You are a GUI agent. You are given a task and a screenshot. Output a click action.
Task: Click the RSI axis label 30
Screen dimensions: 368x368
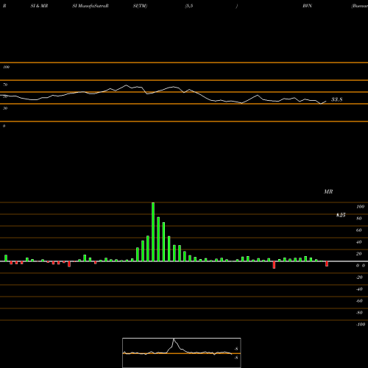click(x=5, y=108)
